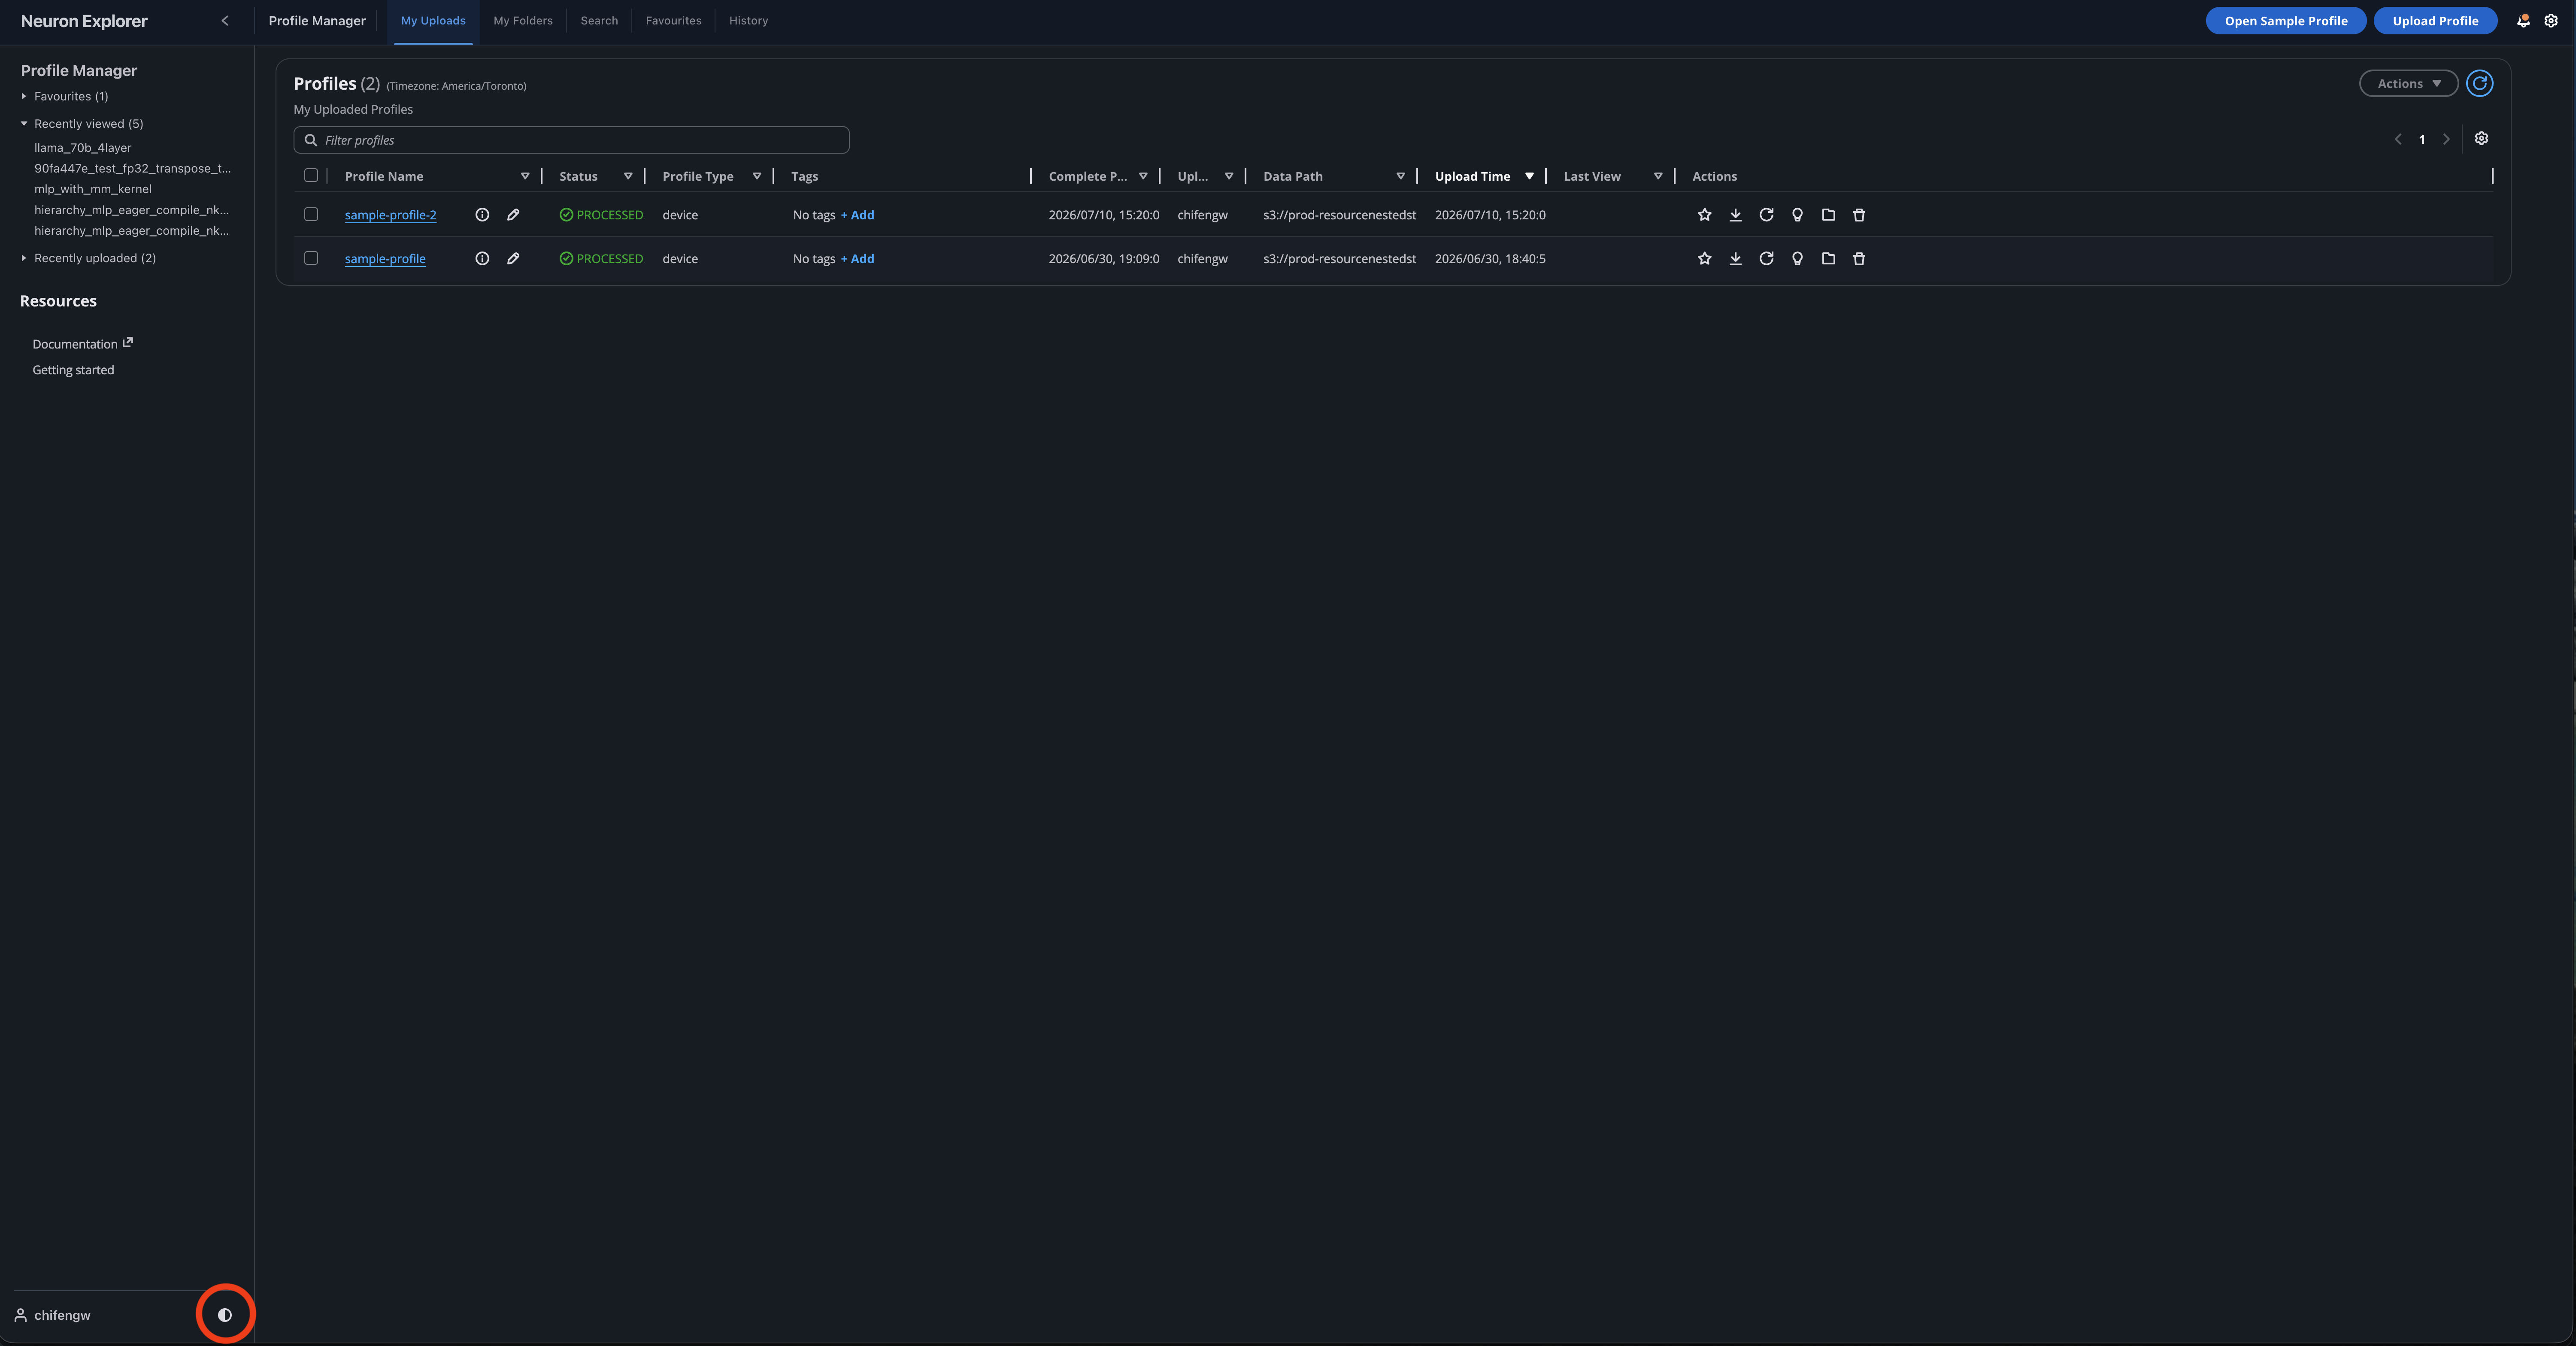This screenshot has width=2576, height=1346.
Task: Reprocess sample-profile-2
Action: tap(1766, 215)
